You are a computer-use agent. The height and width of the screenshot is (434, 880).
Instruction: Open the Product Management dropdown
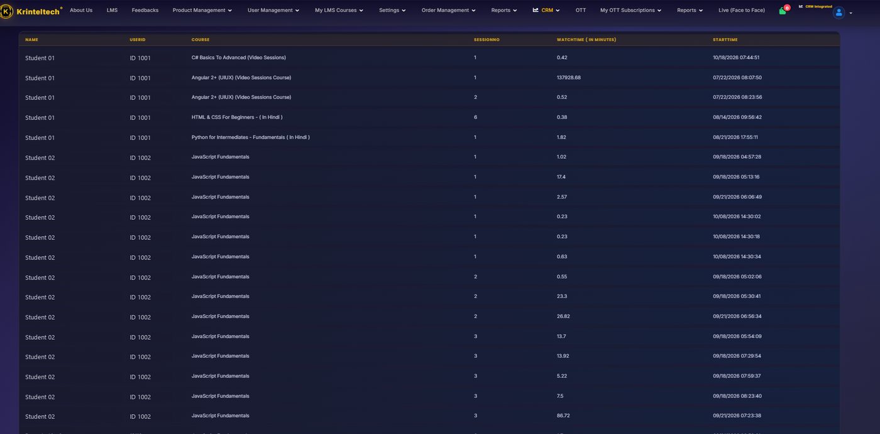(202, 11)
